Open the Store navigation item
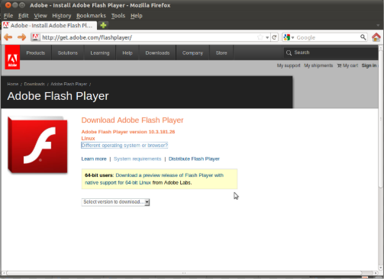This screenshot has height=279, width=384. click(x=221, y=53)
